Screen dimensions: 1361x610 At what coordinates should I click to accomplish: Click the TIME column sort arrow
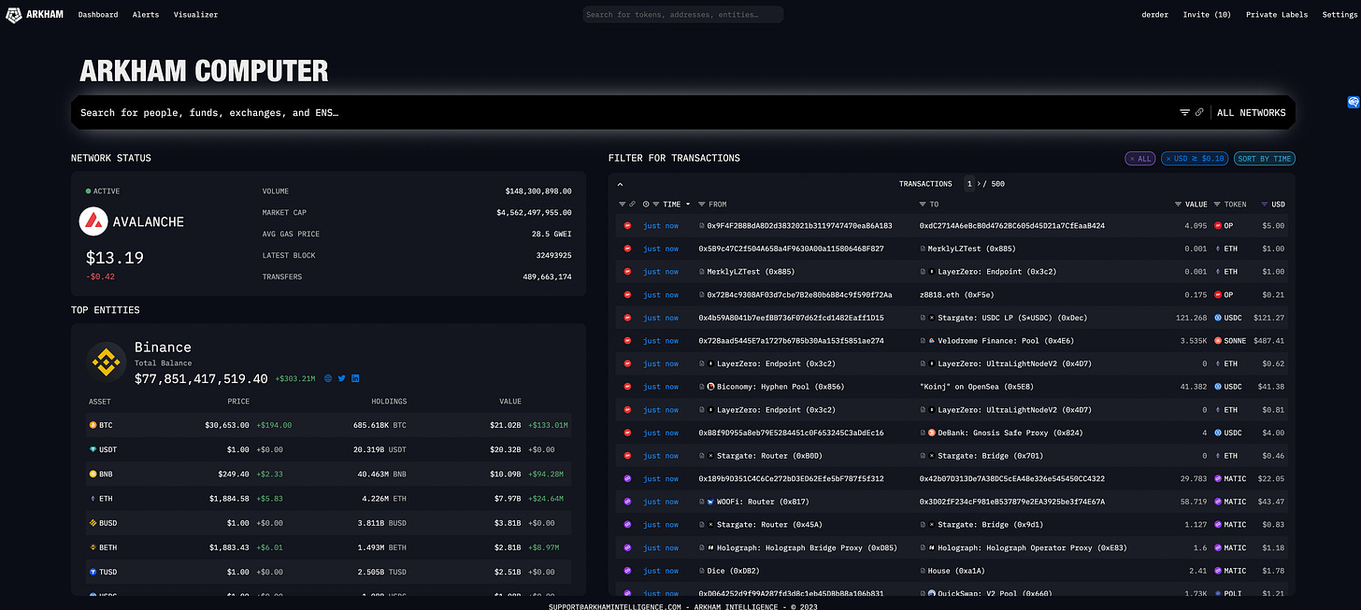pyautogui.click(x=689, y=204)
